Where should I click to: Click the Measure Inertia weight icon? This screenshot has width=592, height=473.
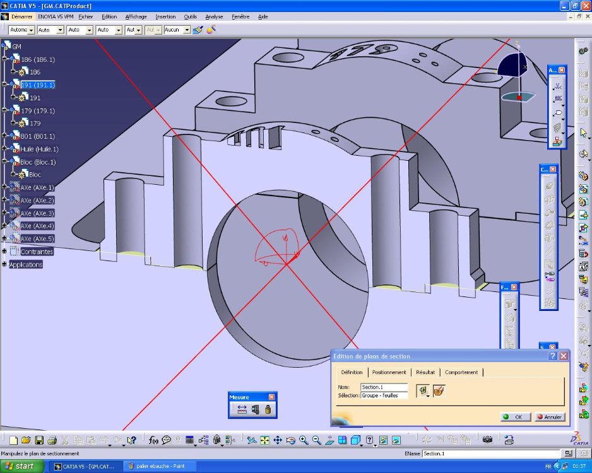(x=268, y=410)
